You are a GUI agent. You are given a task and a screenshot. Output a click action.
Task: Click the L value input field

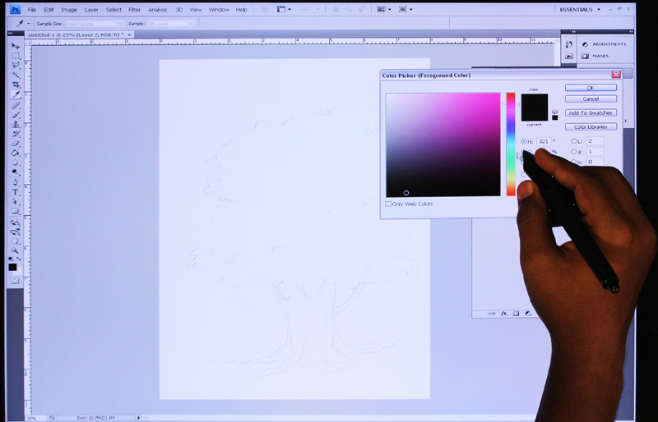(595, 141)
